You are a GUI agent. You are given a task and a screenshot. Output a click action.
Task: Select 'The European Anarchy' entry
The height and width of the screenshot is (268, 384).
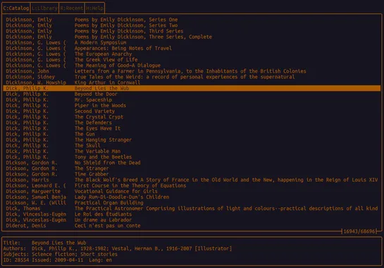pos(192,54)
